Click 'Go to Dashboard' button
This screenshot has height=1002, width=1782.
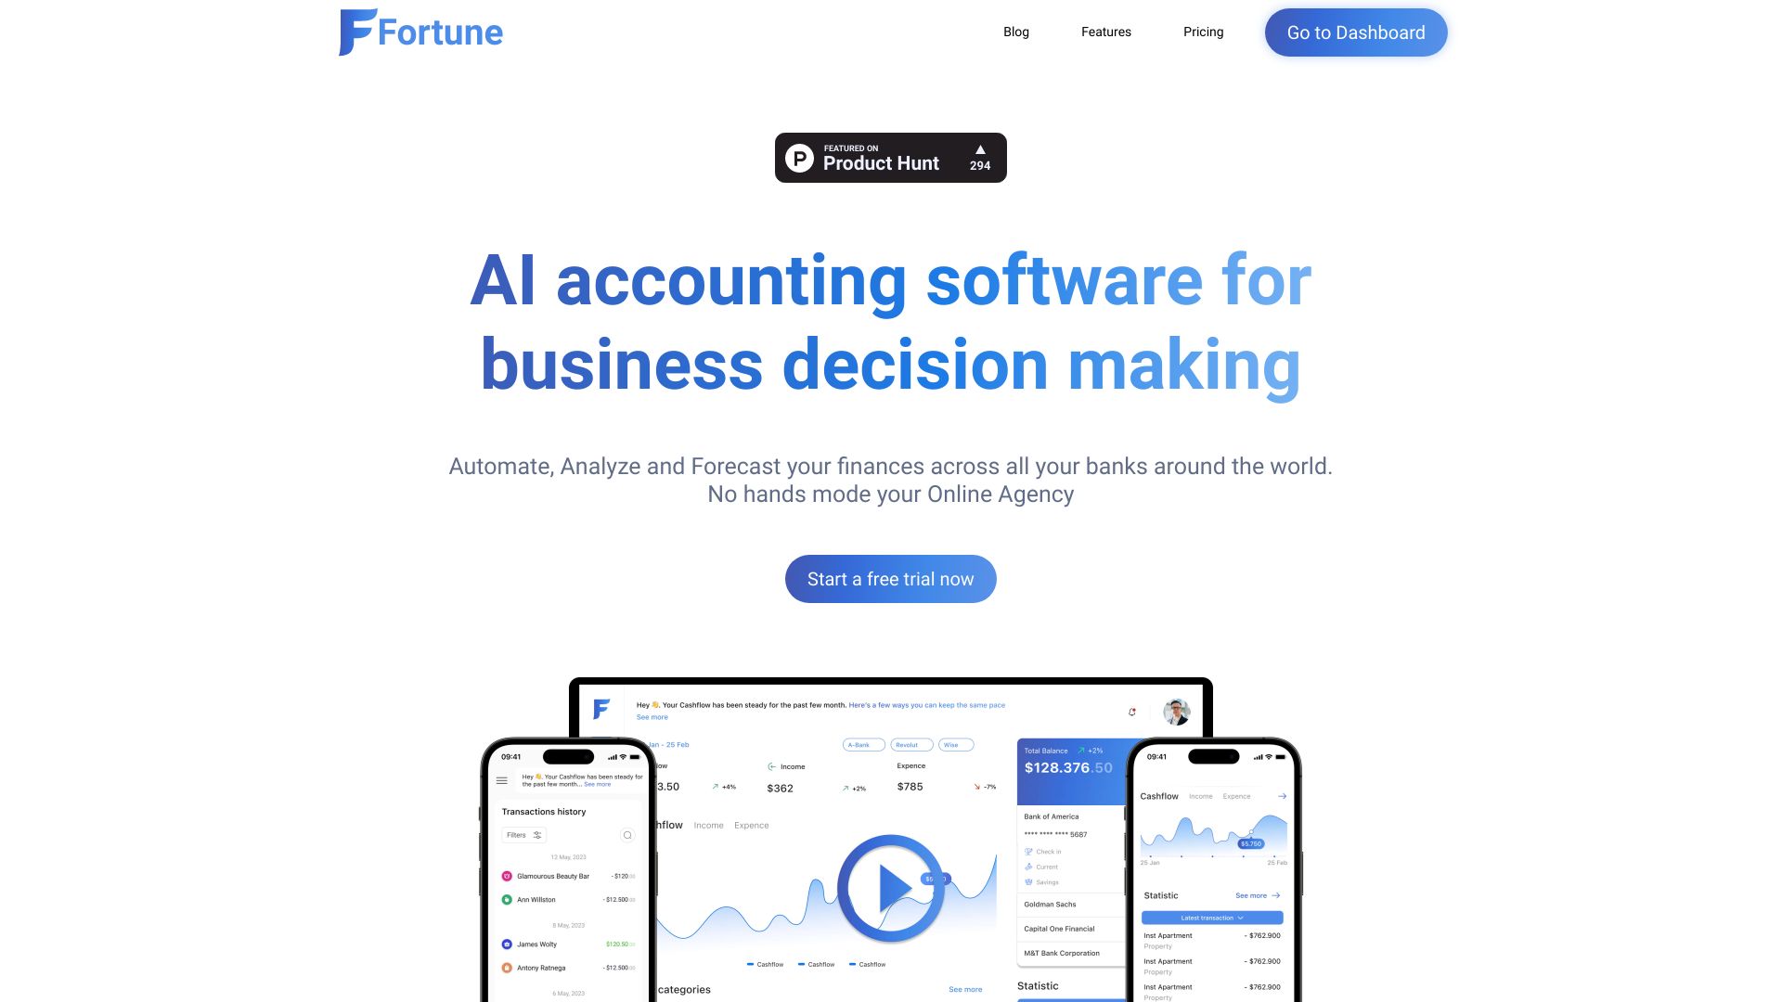1356,32
